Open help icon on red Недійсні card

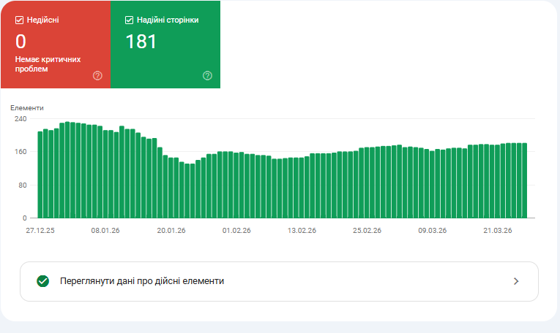tap(97, 75)
